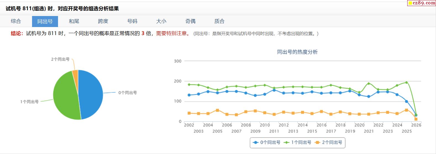Select the 同出号 tab
436x154 pixels.
click(45, 21)
